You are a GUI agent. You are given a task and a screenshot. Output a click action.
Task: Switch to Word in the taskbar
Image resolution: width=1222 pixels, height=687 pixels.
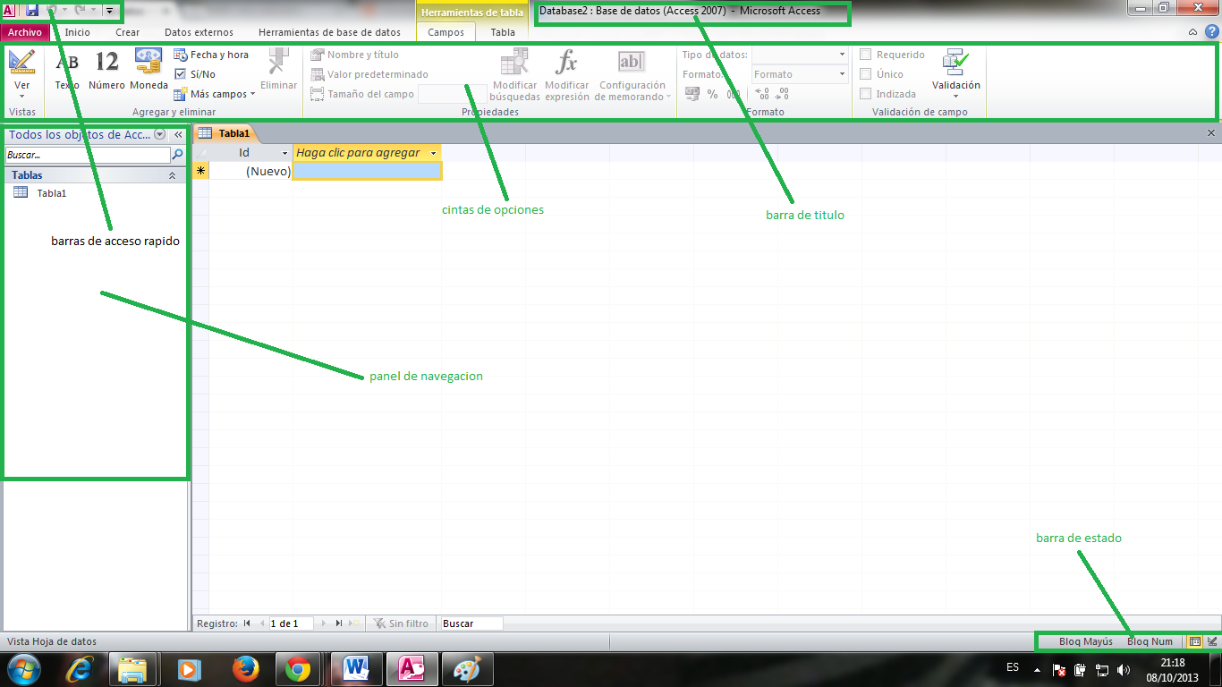pos(357,669)
